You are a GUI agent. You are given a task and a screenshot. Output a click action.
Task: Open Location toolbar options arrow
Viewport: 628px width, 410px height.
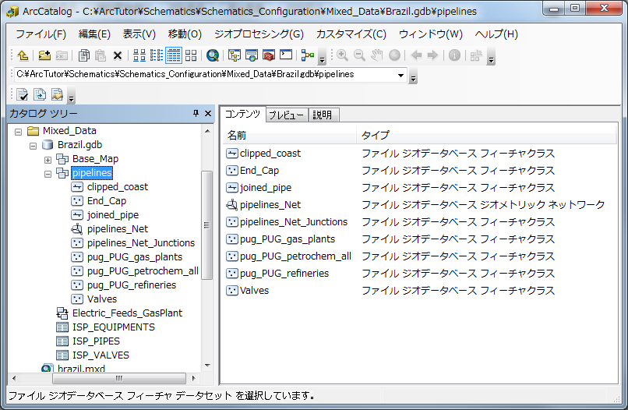pyautogui.click(x=413, y=78)
